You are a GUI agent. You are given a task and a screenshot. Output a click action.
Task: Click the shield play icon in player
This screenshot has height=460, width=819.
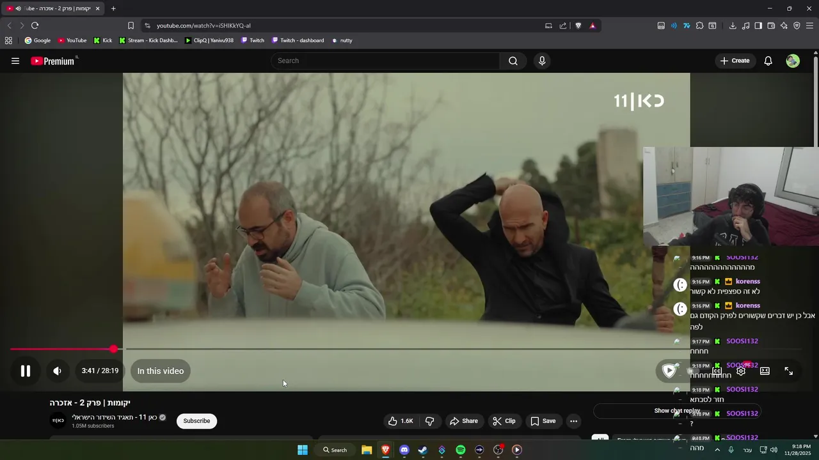[x=669, y=371]
